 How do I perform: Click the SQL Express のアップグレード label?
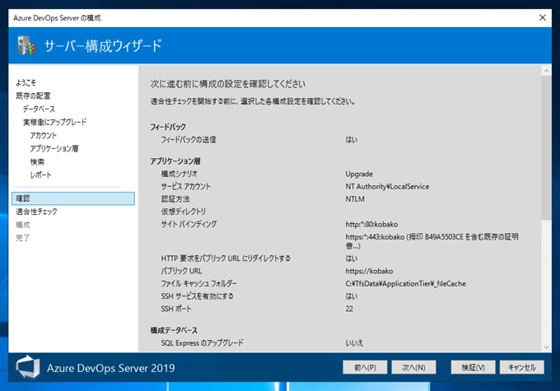pyautogui.click(x=202, y=342)
